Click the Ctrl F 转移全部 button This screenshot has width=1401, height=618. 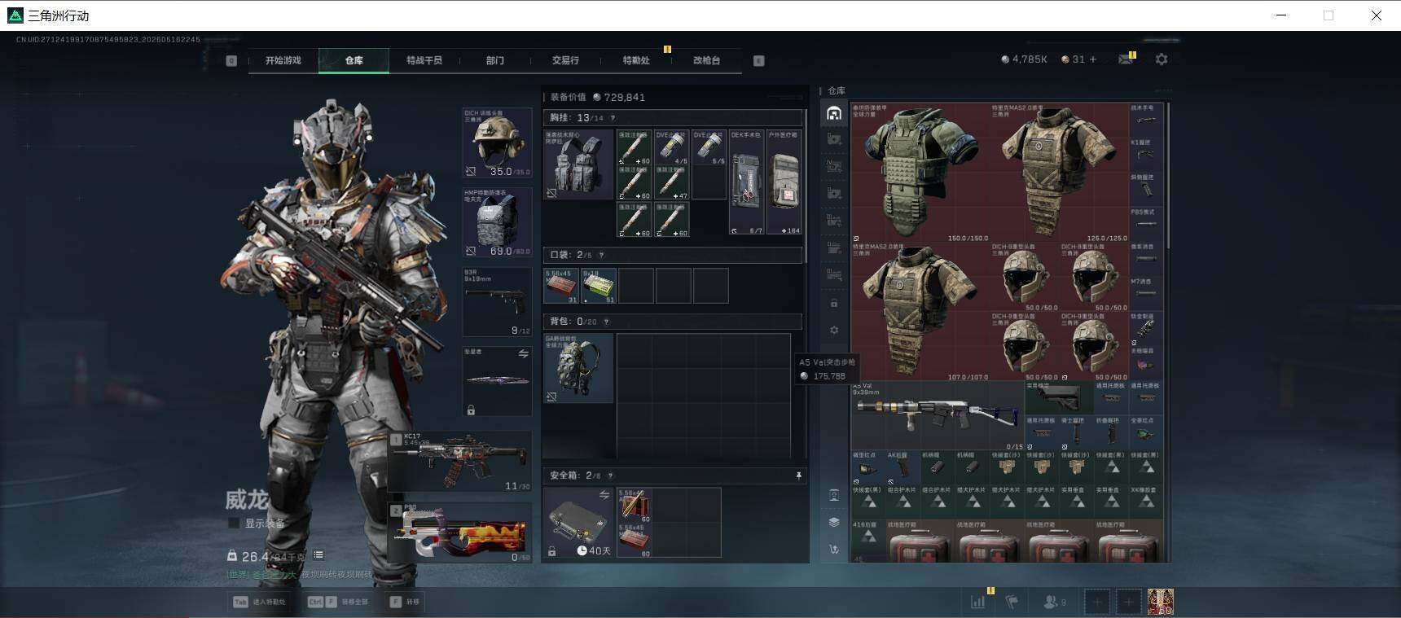click(x=337, y=602)
